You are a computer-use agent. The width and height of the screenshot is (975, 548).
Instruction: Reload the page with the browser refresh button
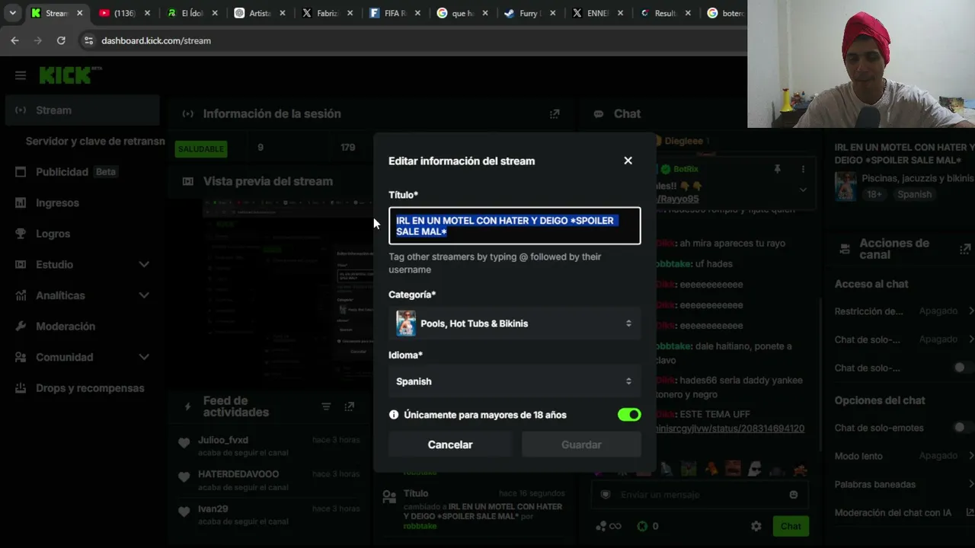click(61, 40)
